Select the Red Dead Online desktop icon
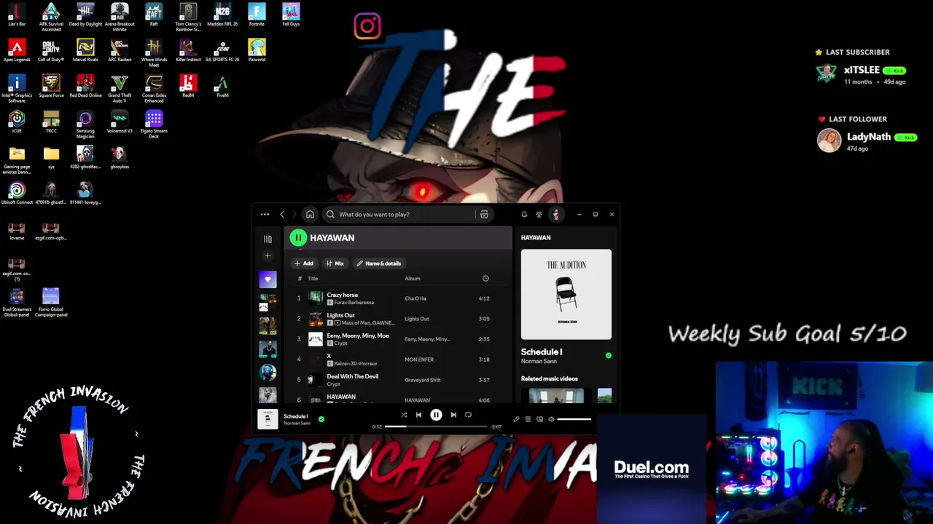 coord(85,86)
